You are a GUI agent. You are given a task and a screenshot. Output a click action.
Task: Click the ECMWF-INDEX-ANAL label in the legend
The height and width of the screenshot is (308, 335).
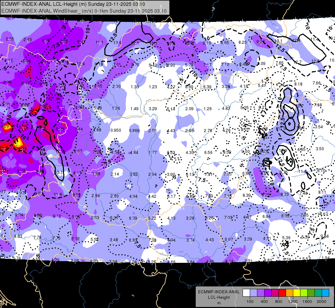[x=219, y=292]
